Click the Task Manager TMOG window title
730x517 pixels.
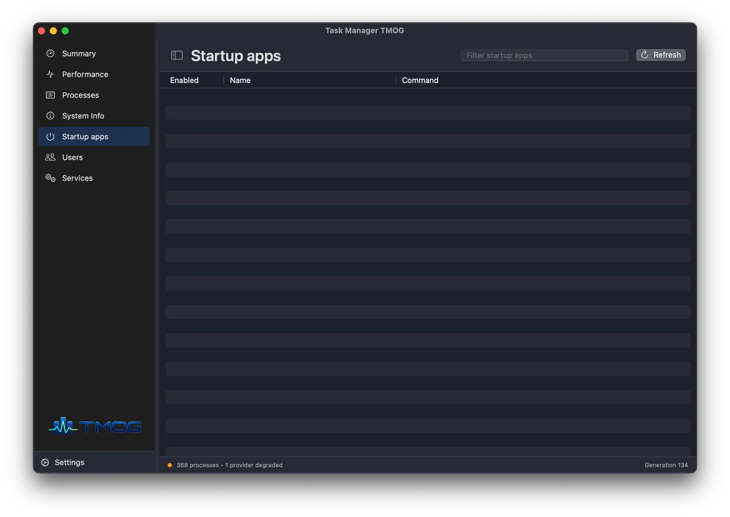tap(364, 31)
